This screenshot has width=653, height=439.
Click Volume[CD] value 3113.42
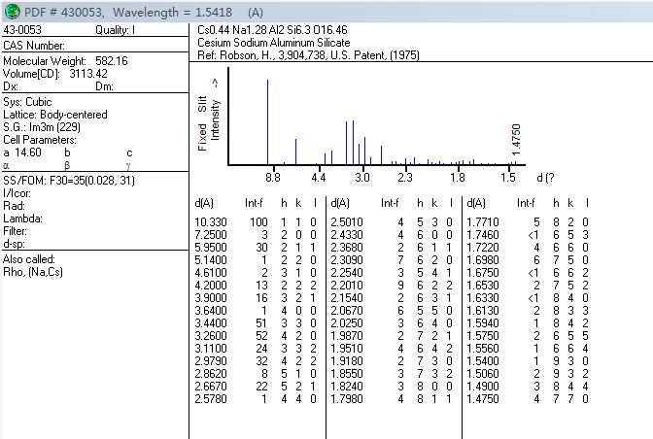[x=88, y=74]
